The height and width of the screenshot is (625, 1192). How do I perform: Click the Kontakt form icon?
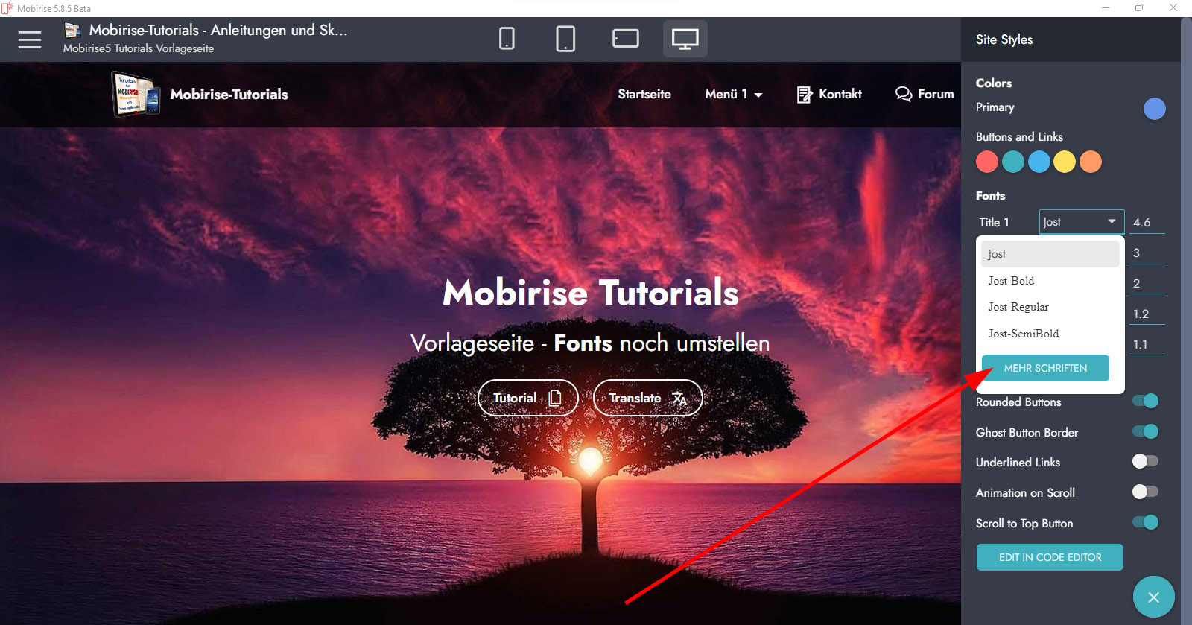click(805, 95)
